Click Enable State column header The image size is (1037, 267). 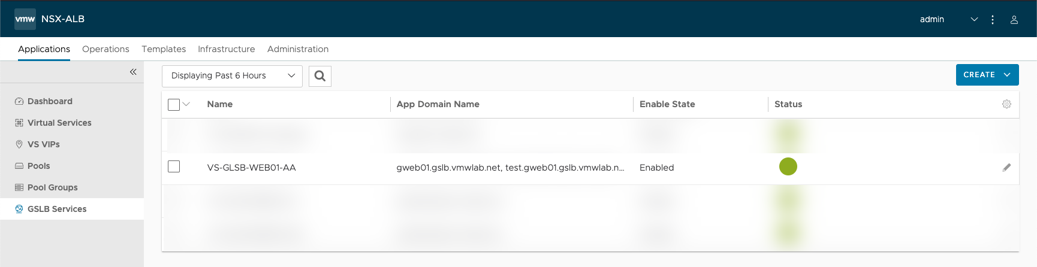click(667, 104)
